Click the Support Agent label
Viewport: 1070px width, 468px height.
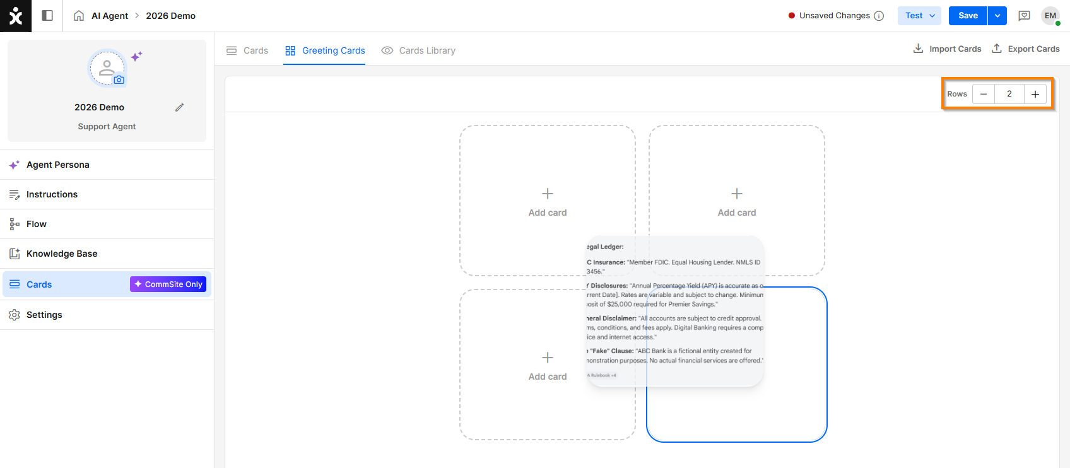click(107, 126)
